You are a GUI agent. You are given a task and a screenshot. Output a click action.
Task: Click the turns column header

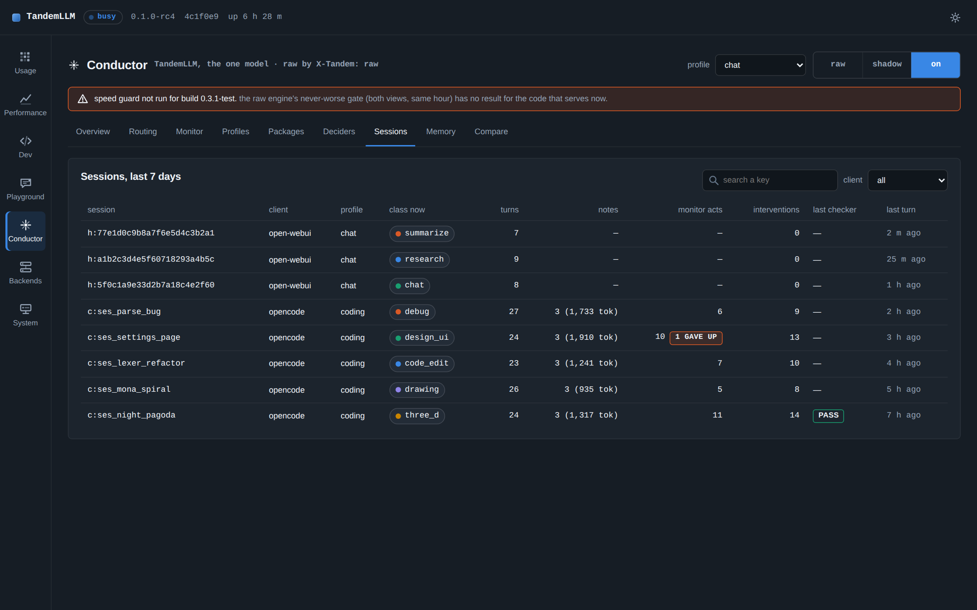click(x=509, y=210)
